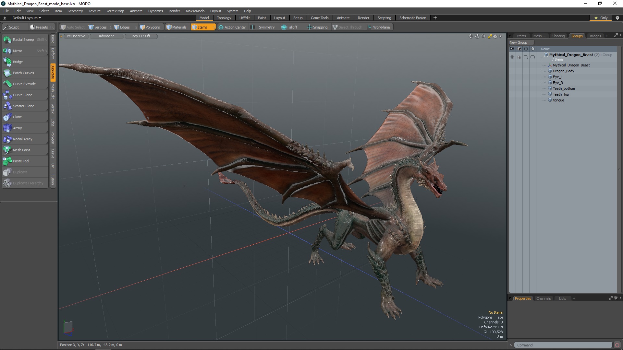The width and height of the screenshot is (623, 350).
Task: Switch to Edges selection mode
Action: click(125, 27)
